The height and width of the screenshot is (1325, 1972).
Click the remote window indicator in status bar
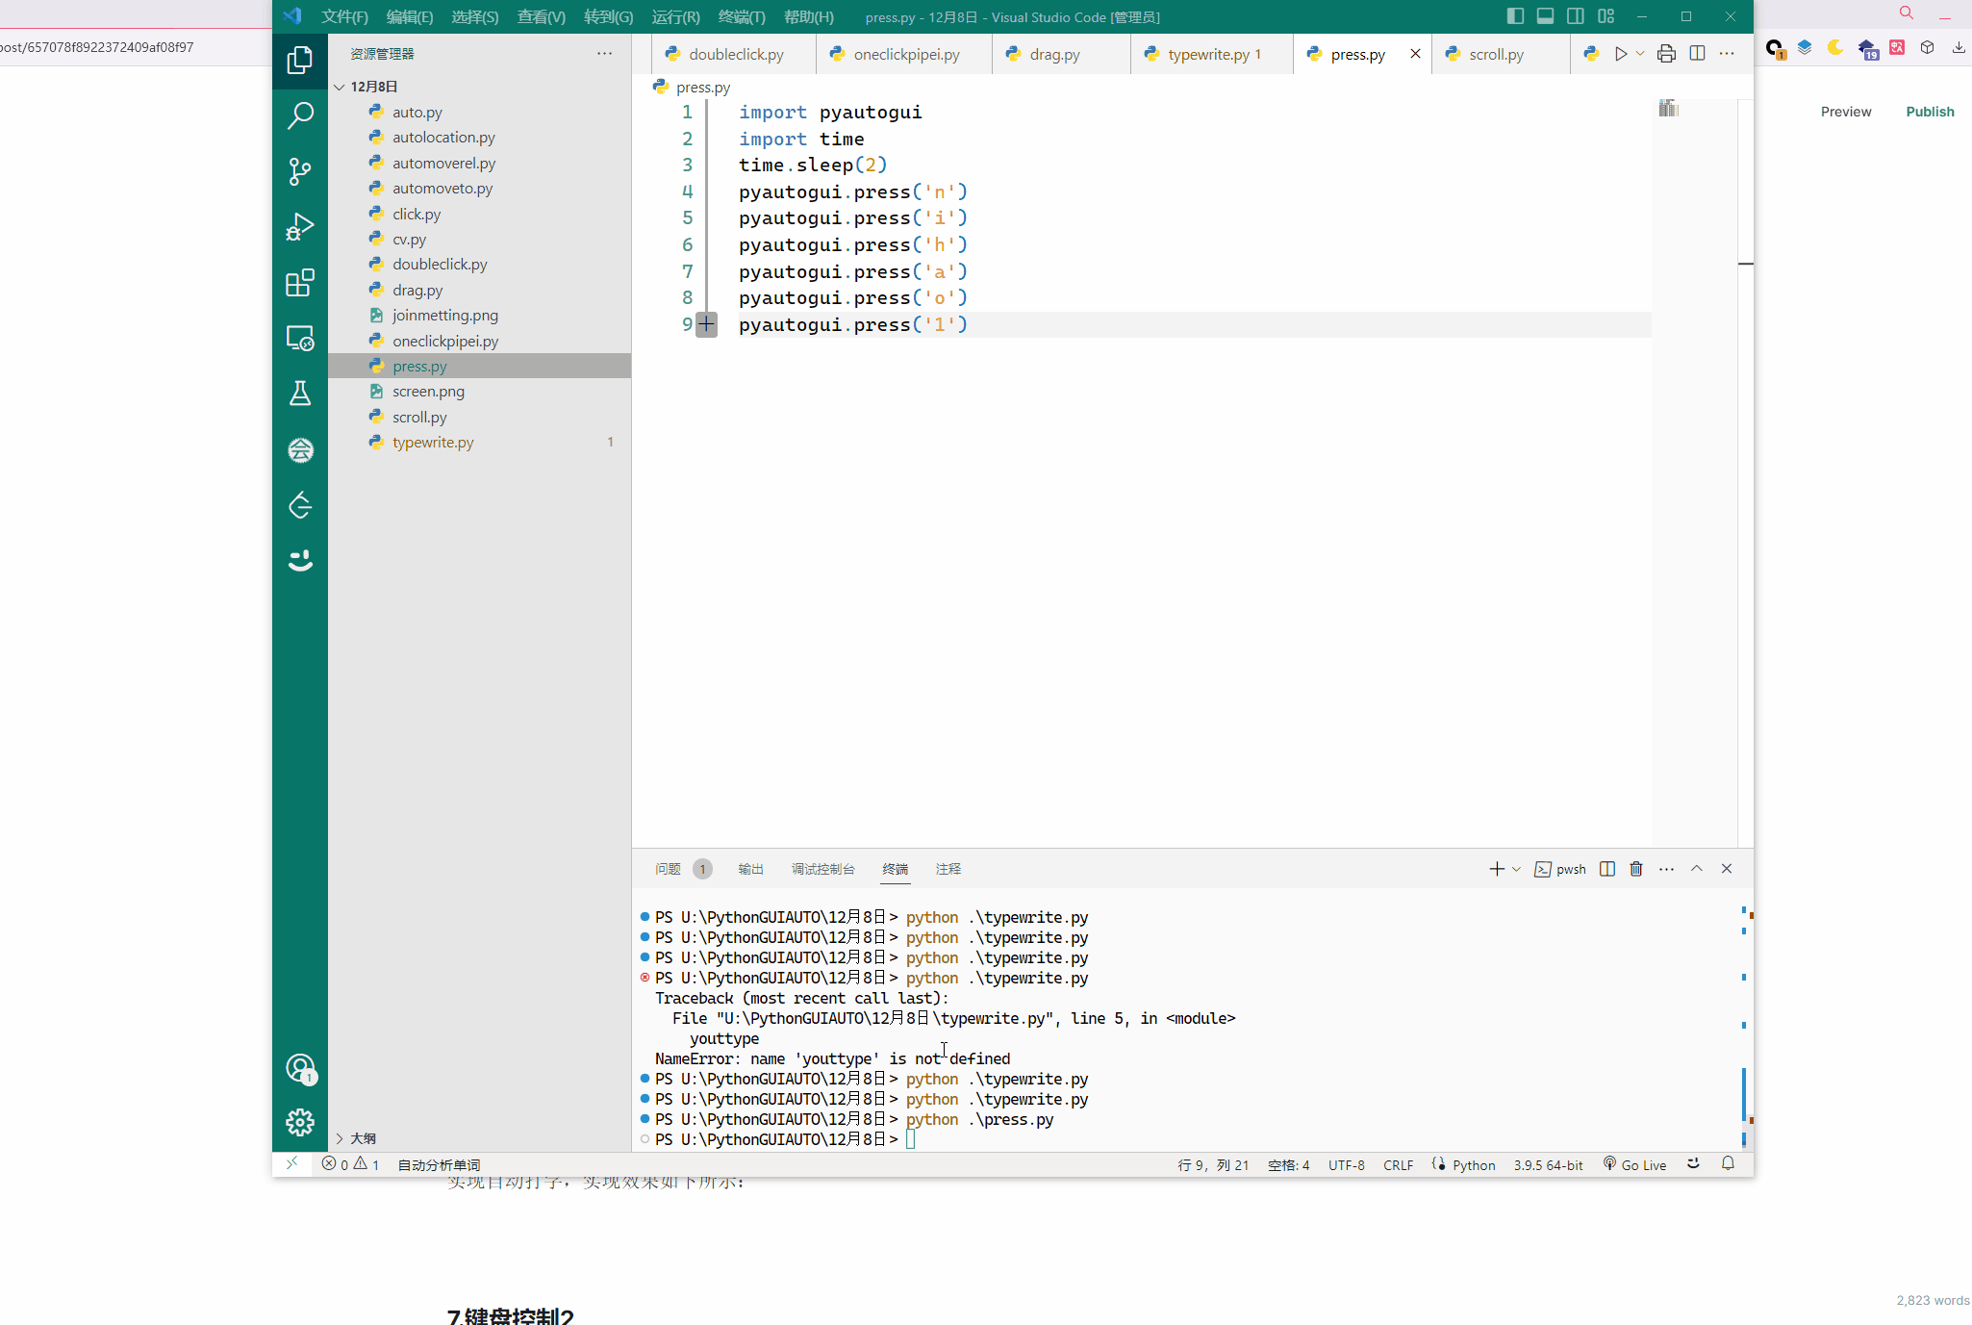[x=291, y=1164]
